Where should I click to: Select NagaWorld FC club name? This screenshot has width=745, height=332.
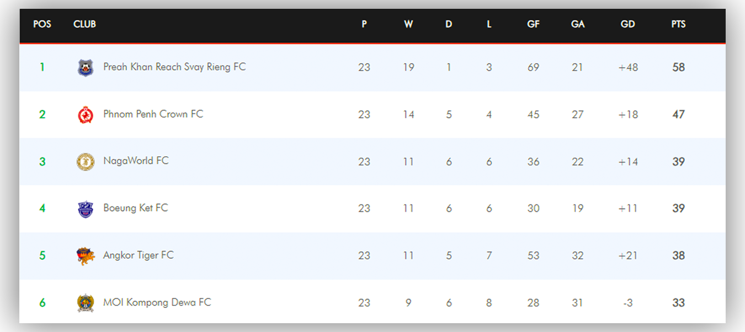(x=136, y=161)
